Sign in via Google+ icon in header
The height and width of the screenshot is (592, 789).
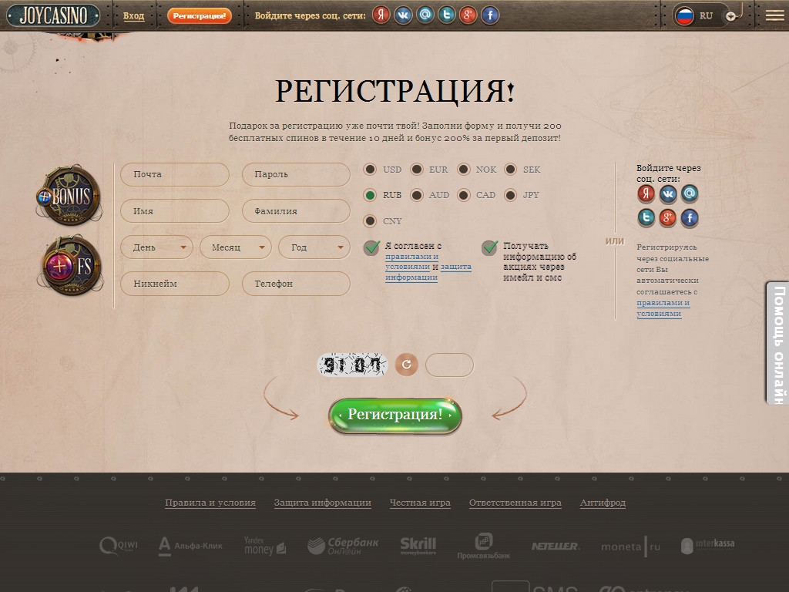point(468,15)
